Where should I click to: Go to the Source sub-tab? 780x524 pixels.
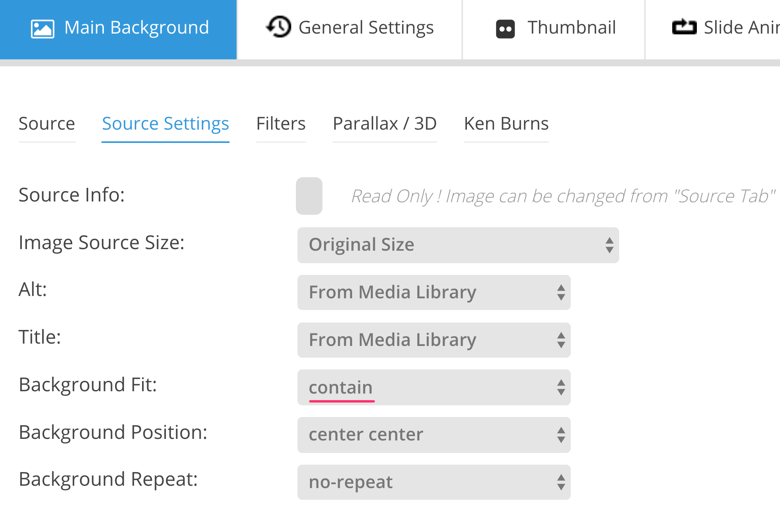(x=47, y=124)
